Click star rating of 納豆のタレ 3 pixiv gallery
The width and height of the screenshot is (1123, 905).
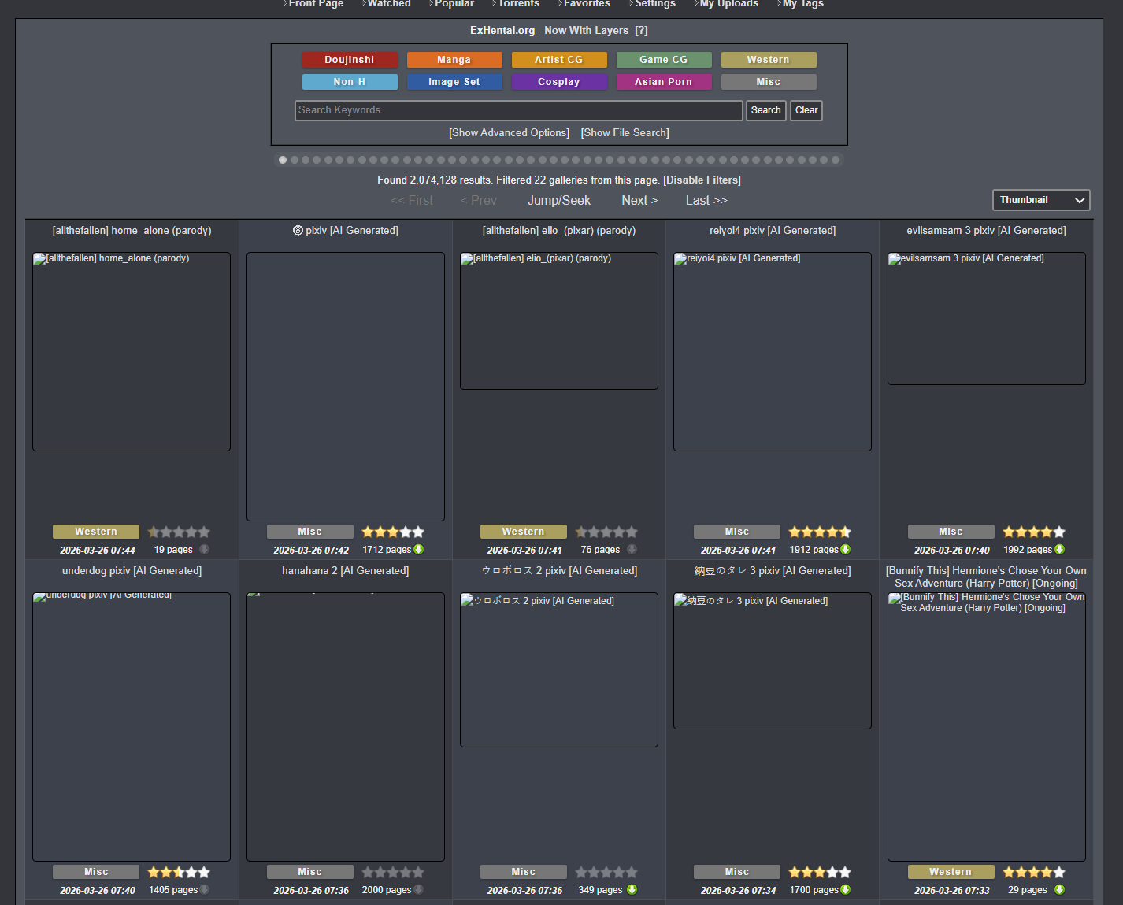820,873
